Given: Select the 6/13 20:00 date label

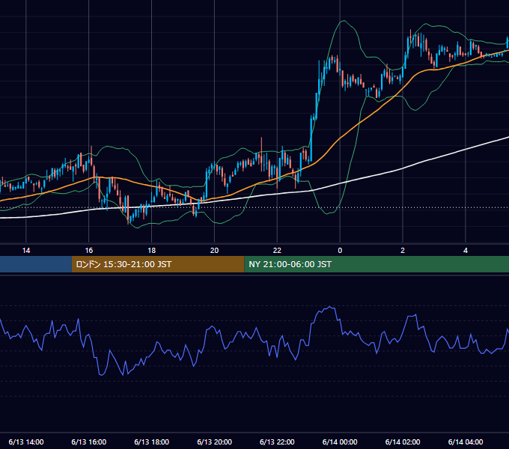Looking at the screenshot, I should (x=214, y=442).
